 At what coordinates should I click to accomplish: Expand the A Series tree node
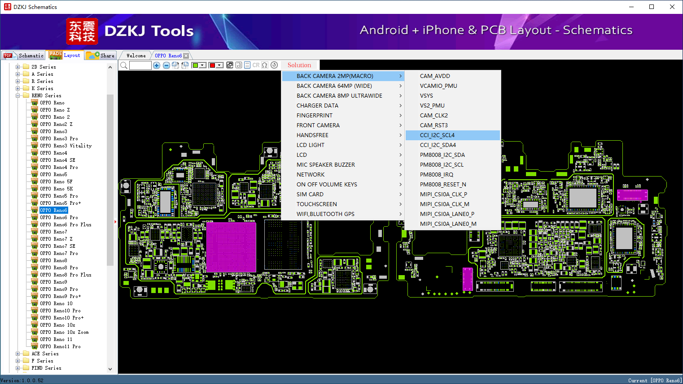pyautogui.click(x=18, y=74)
